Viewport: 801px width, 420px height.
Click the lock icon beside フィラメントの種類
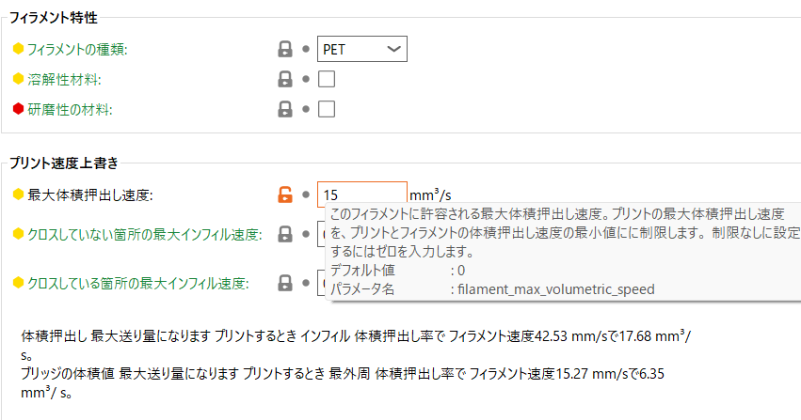(x=284, y=50)
